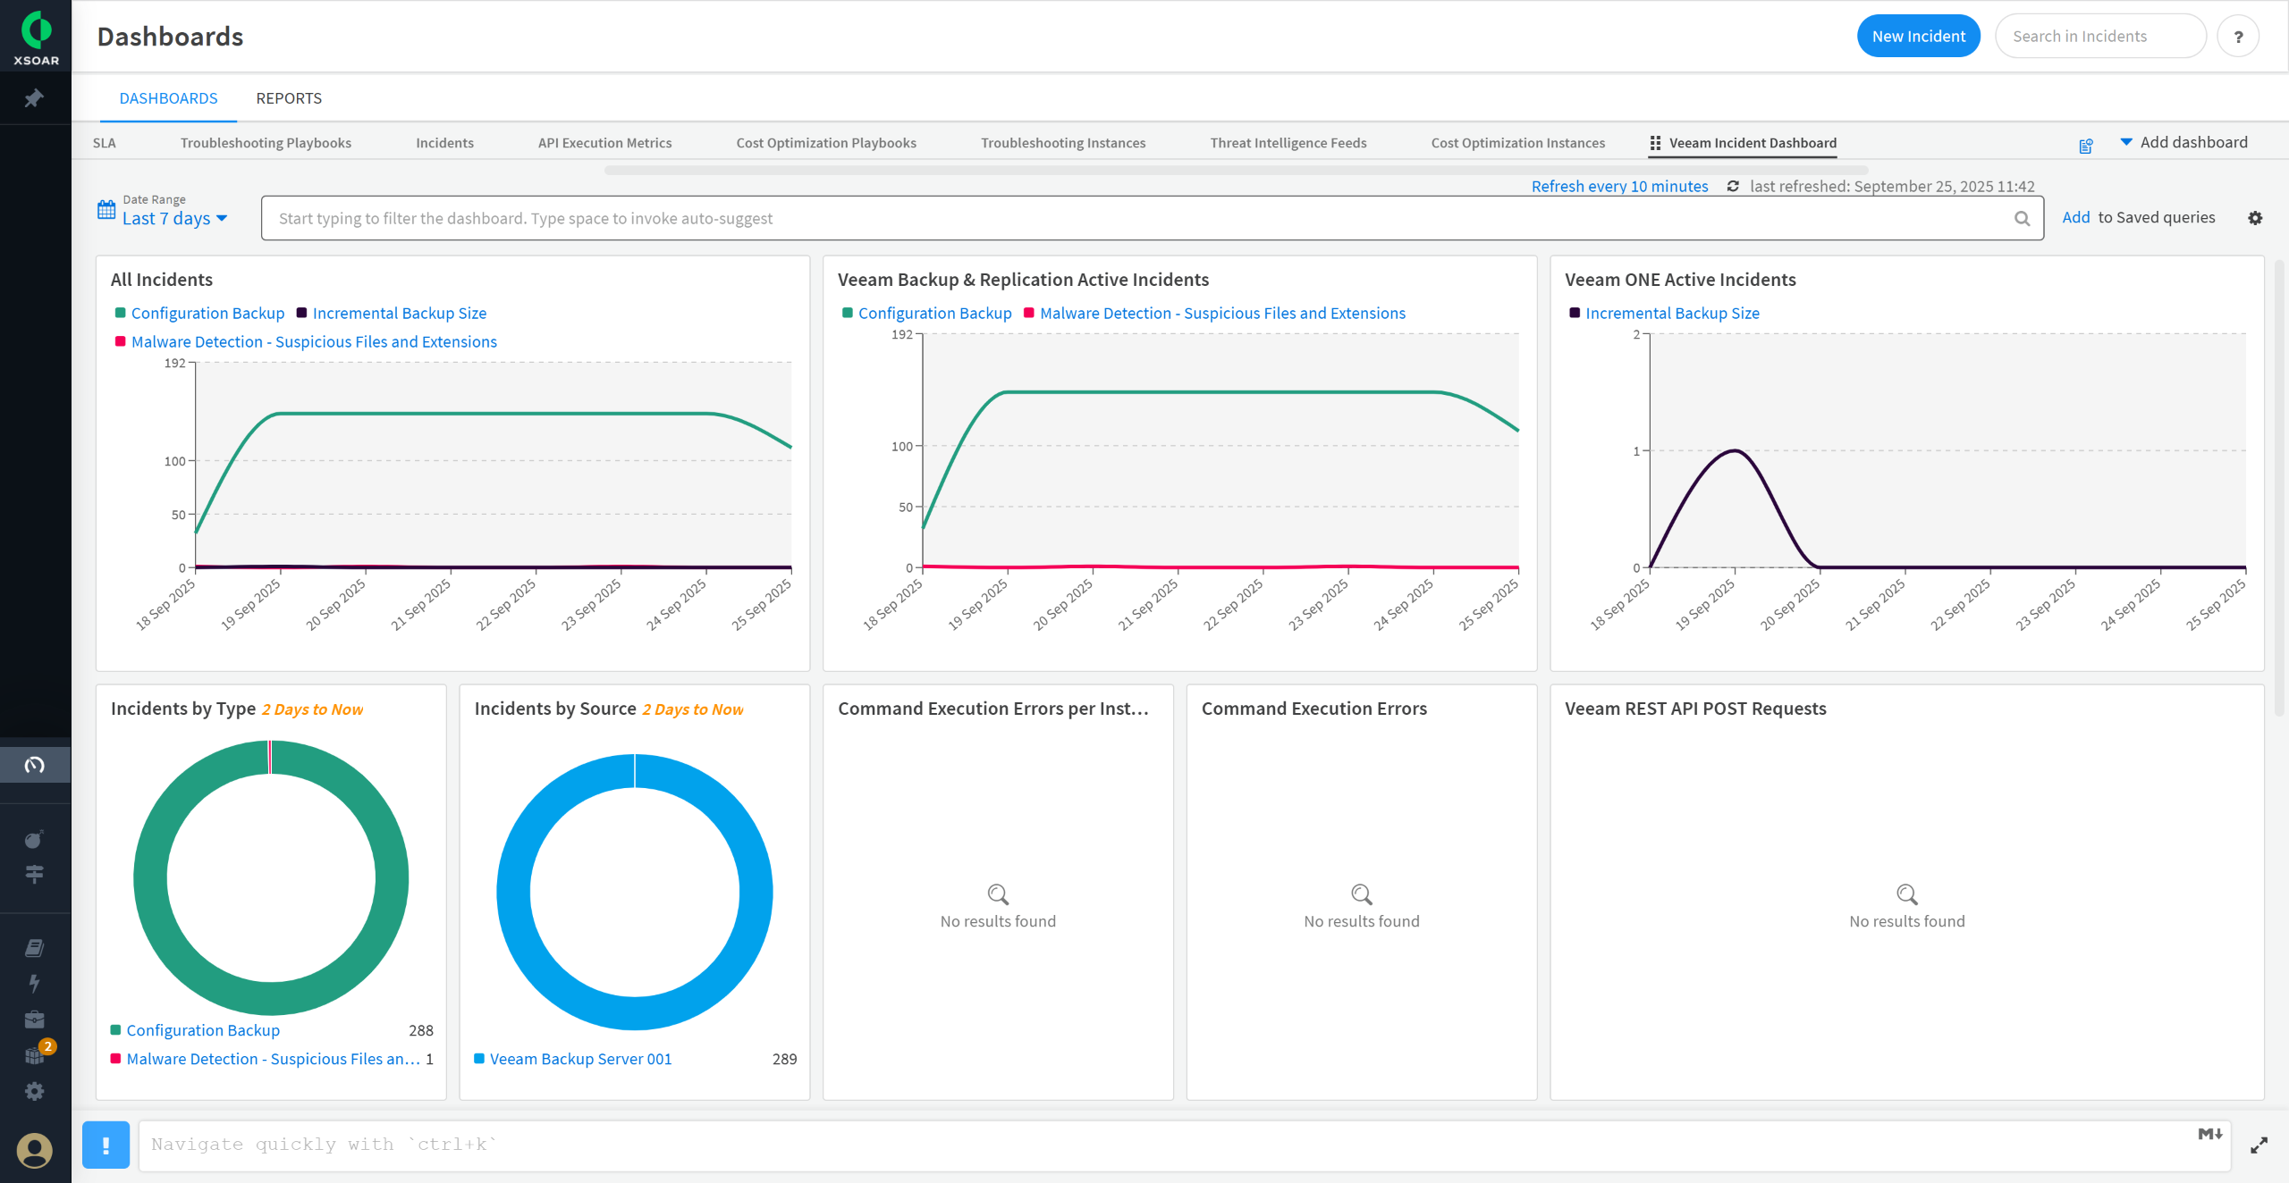Open Settings gear in left sidebar
The width and height of the screenshot is (2289, 1183).
click(x=35, y=1091)
